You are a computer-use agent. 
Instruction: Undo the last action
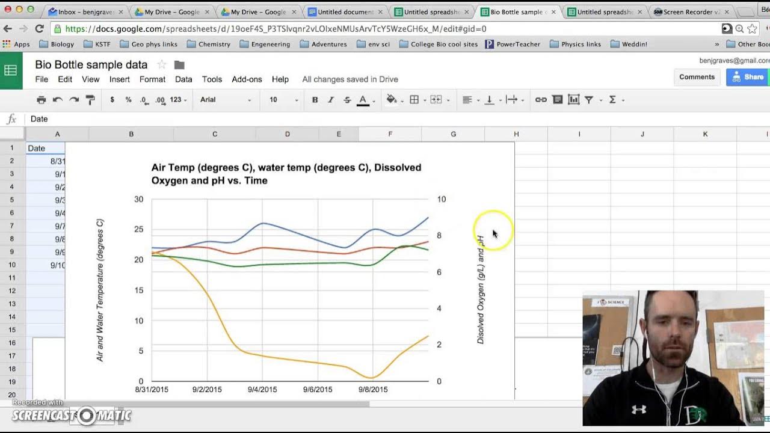coord(58,100)
